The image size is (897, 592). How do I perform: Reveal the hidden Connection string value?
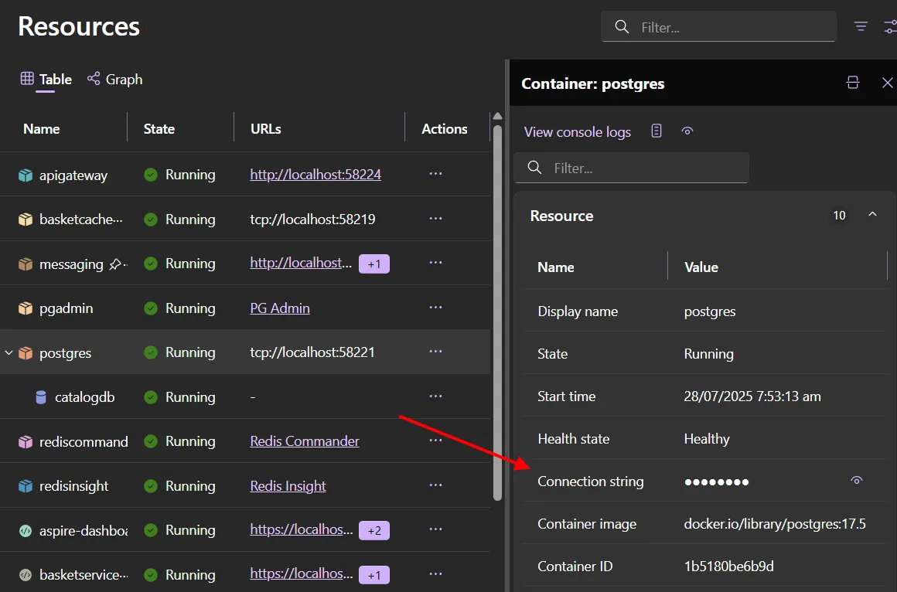(856, 480)
